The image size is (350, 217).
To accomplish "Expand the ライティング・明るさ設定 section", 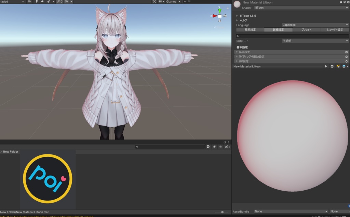I will [x=291, y=56].
